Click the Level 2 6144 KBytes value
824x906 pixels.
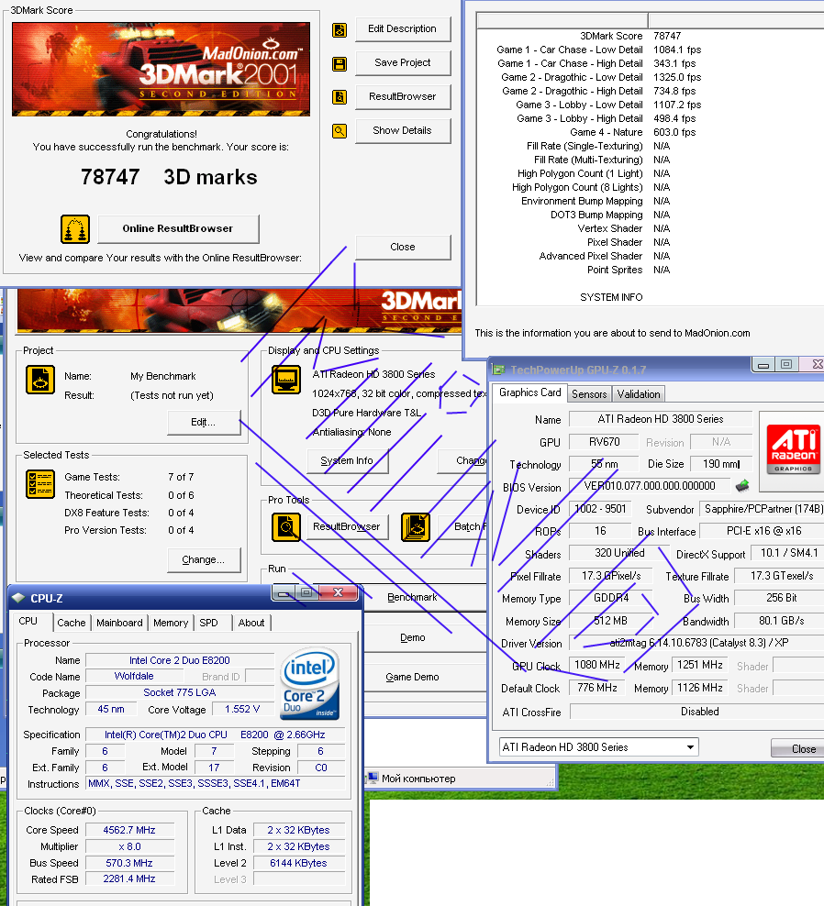pos(298,863)
